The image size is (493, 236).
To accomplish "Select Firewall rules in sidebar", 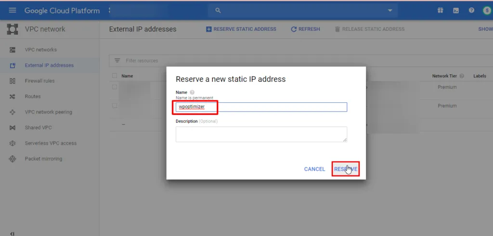I will click(x=39, y=81).
